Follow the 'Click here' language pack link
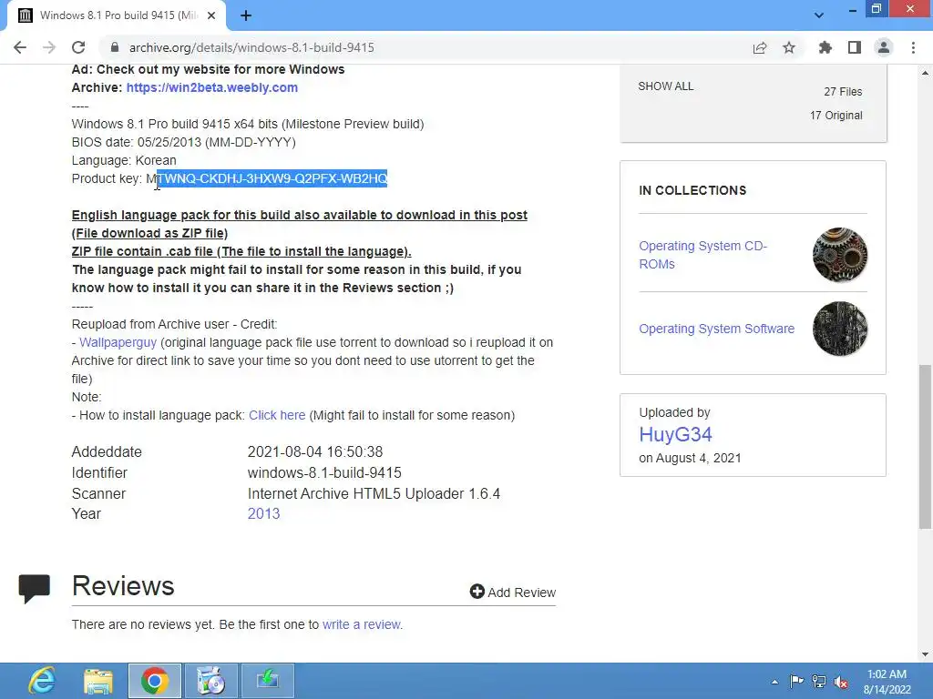933x699 pixels. click(277, 415)
